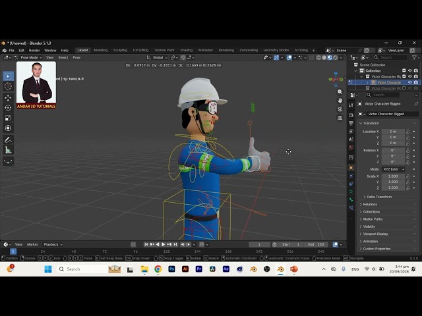Viewport: 422px width, 316px height.
Task: Add a new workspace with plus button
Action: (x=314, y=50)
